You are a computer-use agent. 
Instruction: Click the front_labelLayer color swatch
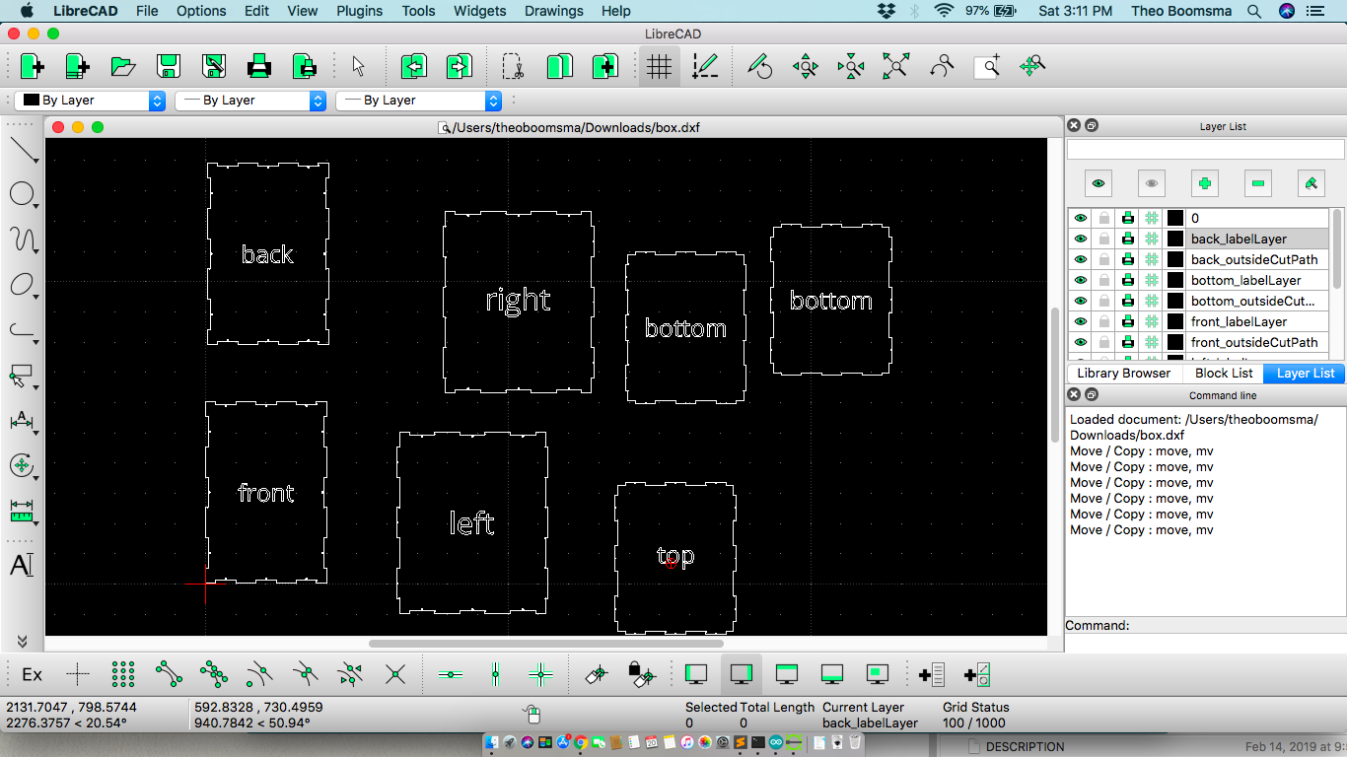tap(1175, 321)
